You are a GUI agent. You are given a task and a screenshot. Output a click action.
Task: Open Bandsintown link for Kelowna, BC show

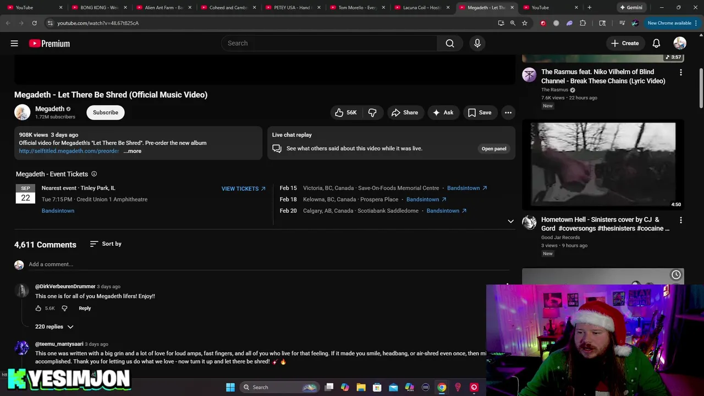click(x=426, y=200)
